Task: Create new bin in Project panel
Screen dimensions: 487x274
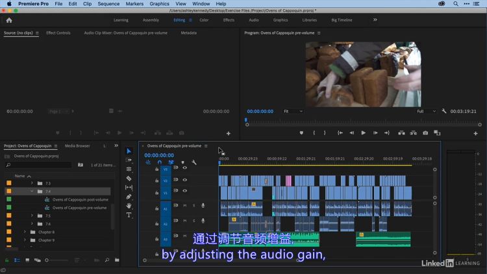Action: pos(117,260)
